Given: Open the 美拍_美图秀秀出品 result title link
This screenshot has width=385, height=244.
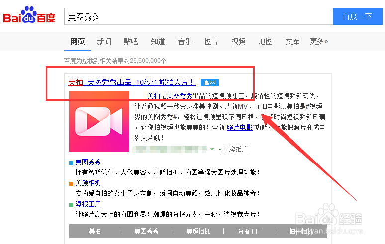Looking at the screenshot, I should click(132, 82).
